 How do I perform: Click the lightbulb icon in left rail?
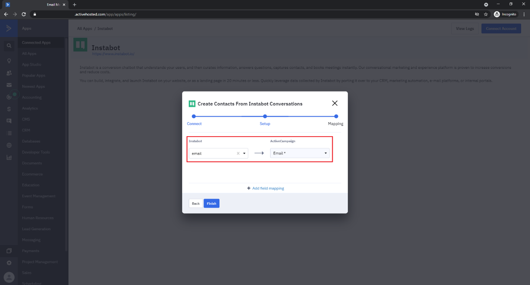coord(9,61)
